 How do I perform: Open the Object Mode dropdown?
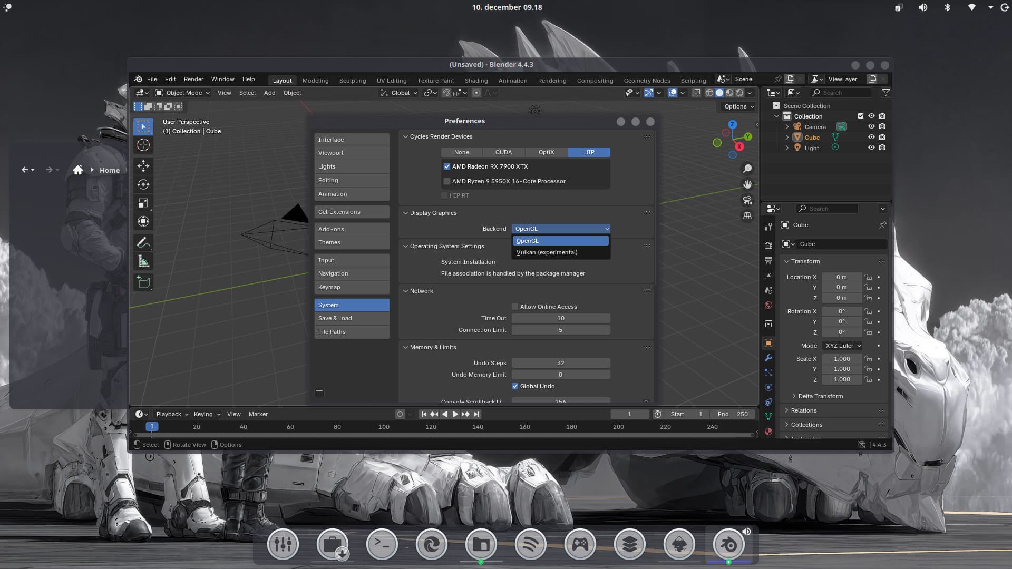[182, 93]
